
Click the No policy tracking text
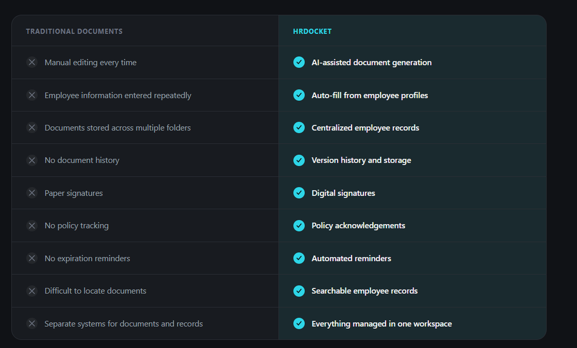click(x=77, y=225)
